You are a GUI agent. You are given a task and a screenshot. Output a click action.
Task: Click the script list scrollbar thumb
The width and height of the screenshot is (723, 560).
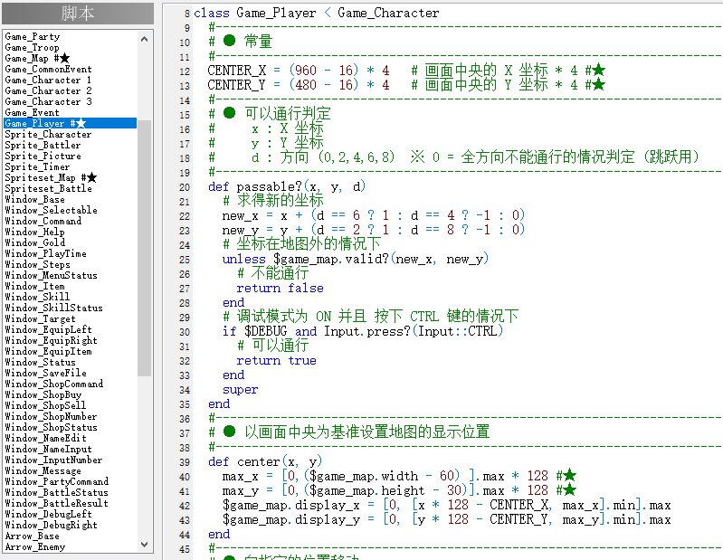click(144, 248)
